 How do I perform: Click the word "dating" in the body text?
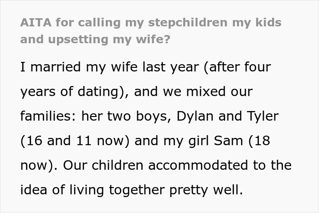[x=98, y=91]
